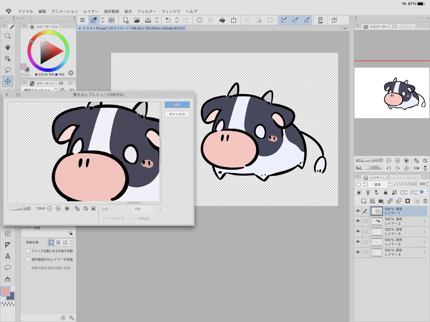Screen dimensions: 430x322
Task: Hide layer レイヤー 1 with eye icon
Action: tap(358, 211)
